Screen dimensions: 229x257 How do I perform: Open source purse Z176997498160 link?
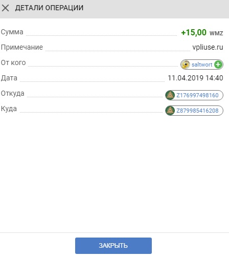(x=197, y=95)
